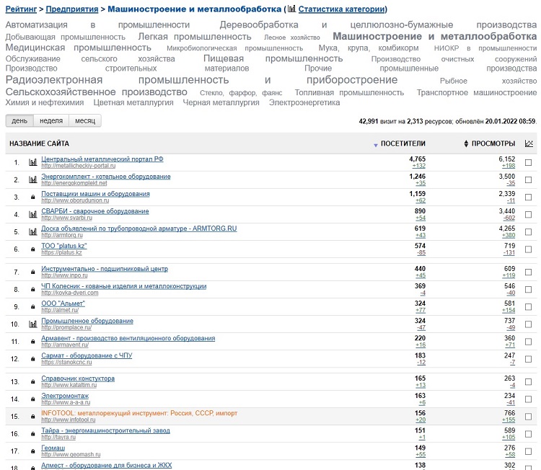Click lock icon beside Геомаш
The image size is (541, 470).
pyautogui.click(x=32, y=451)
